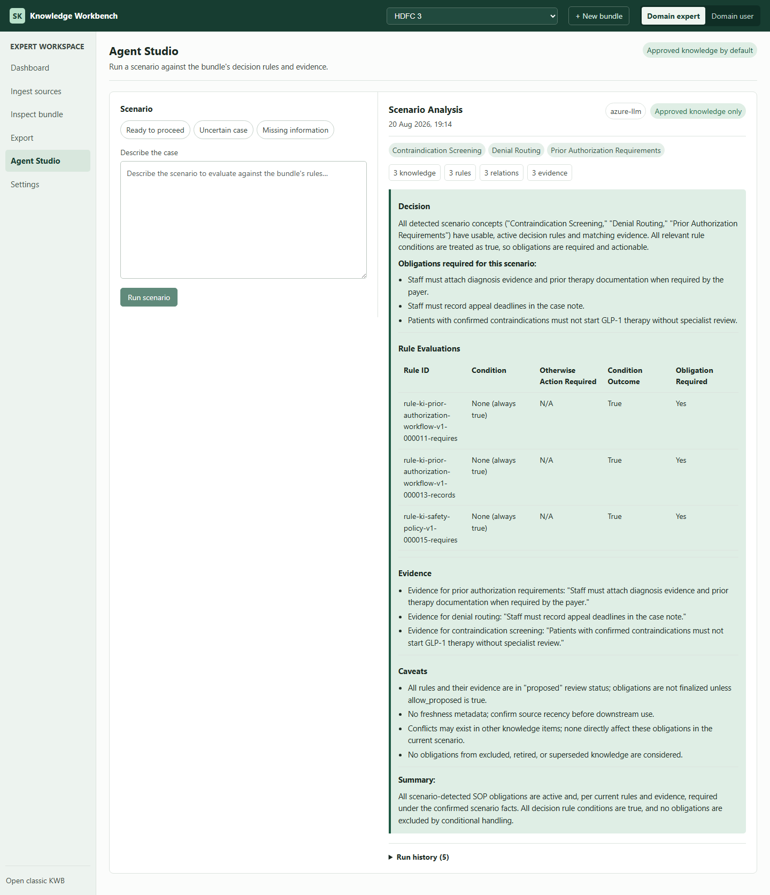Click the Approved knowledge by default badge

click(x=699, y=50)
